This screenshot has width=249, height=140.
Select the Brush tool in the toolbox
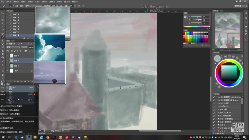[x=3, y=37]
